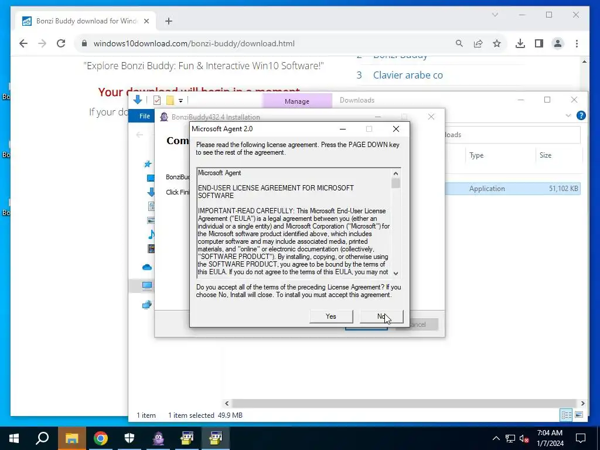Go back in Chrome
Viewport: 600px width, 450px height.
[23, 43]
